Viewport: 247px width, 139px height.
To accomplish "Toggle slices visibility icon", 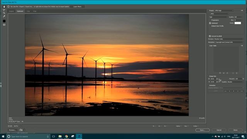I will tap(4, 25).
